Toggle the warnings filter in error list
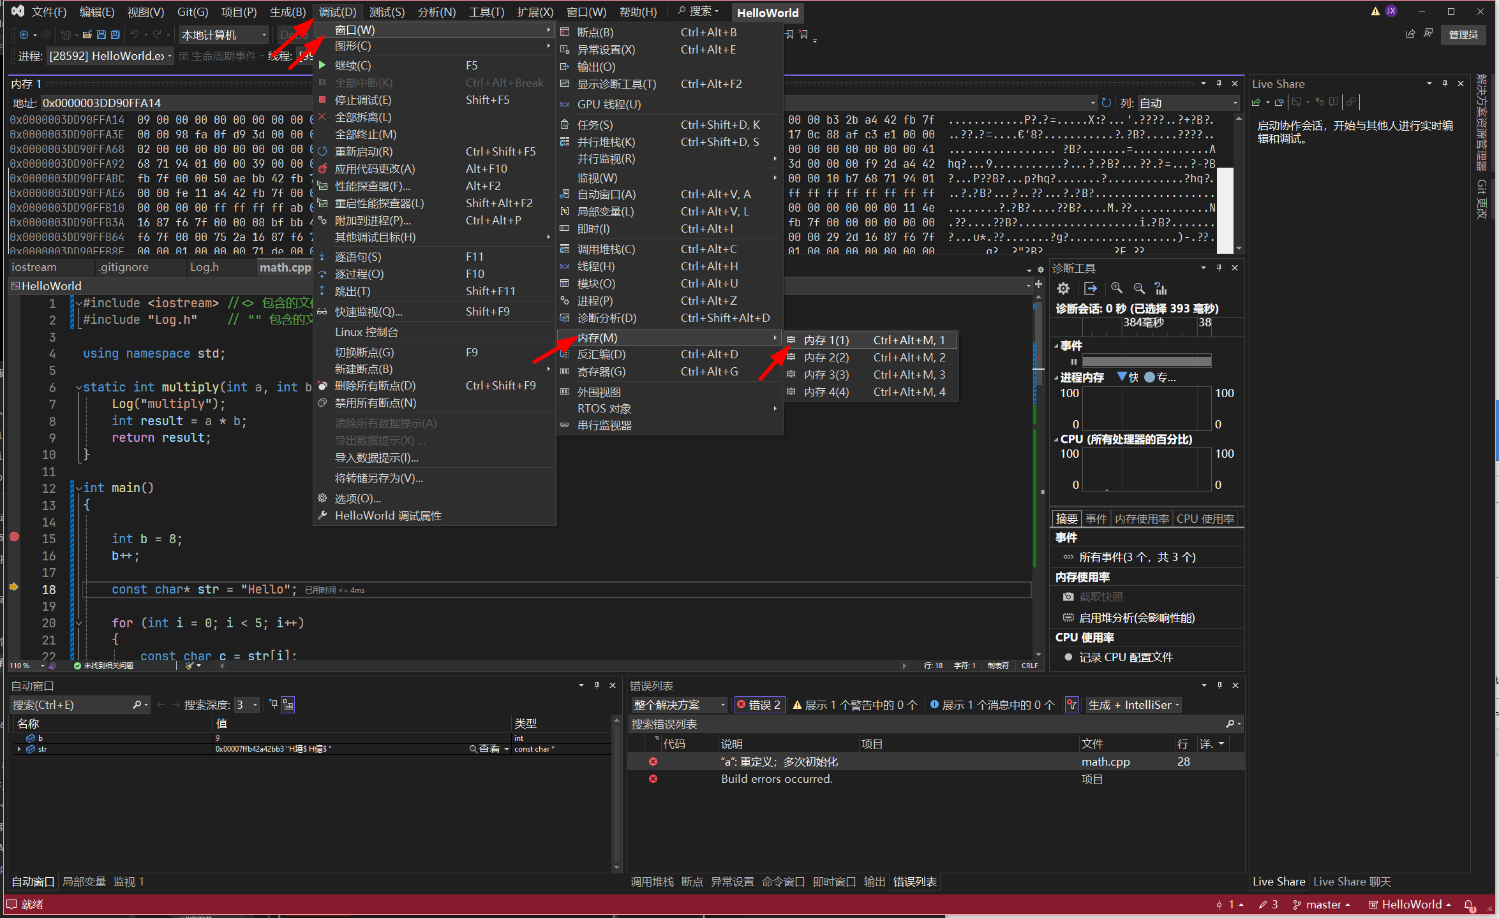The image size is (1499, 918). [855, 704]
